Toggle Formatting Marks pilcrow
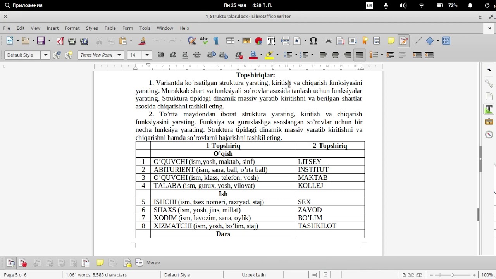 [x=216, y=41]
